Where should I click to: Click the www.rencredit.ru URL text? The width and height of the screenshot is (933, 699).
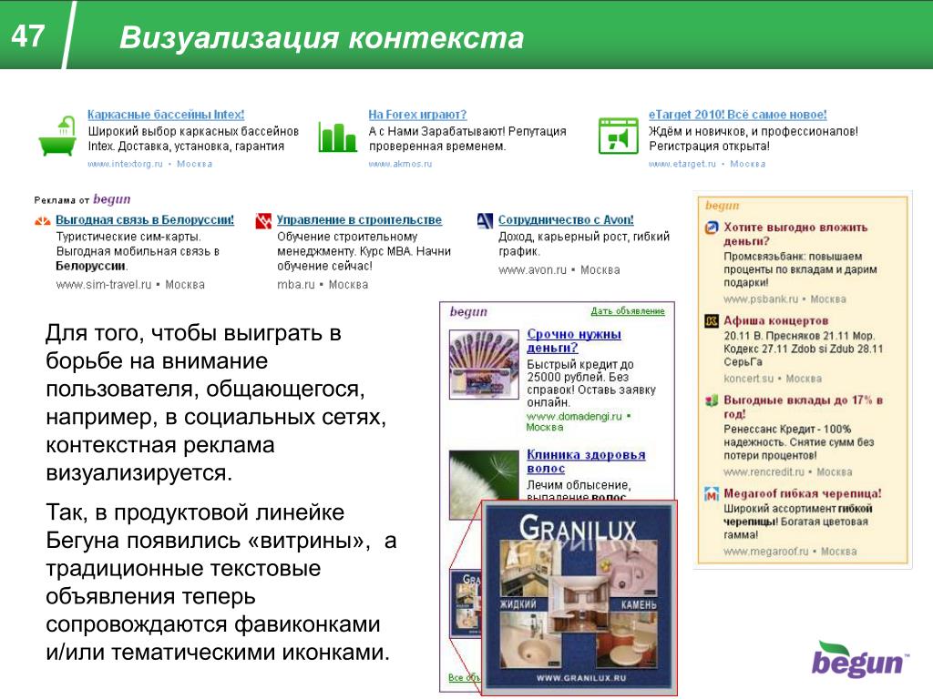click(x=764, y=472)
